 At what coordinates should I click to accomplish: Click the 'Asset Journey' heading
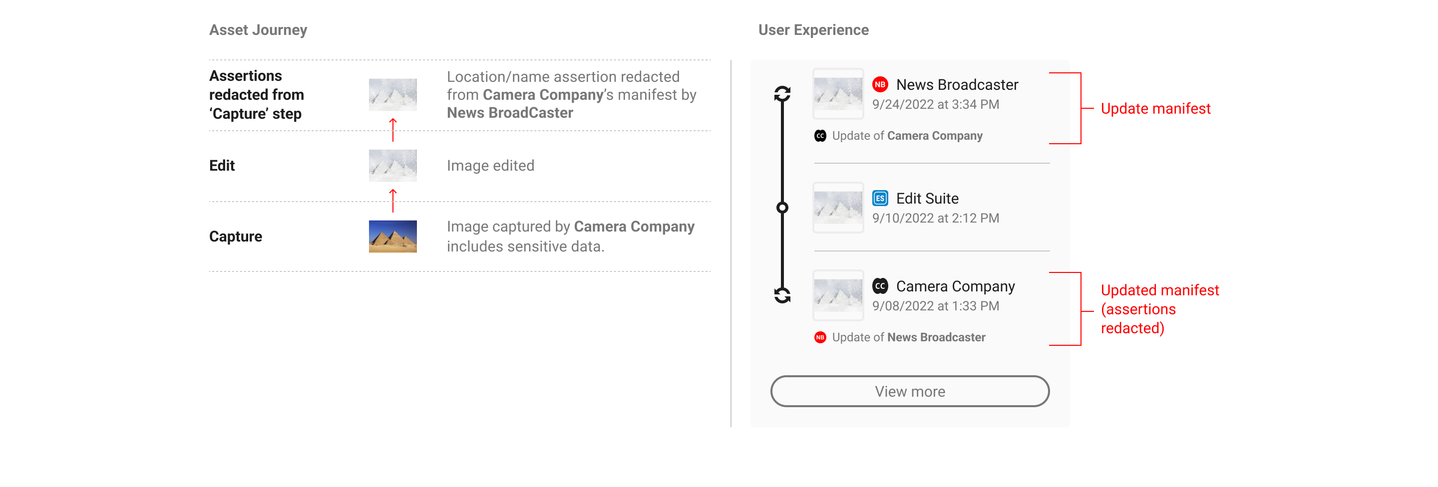point(258,29)
